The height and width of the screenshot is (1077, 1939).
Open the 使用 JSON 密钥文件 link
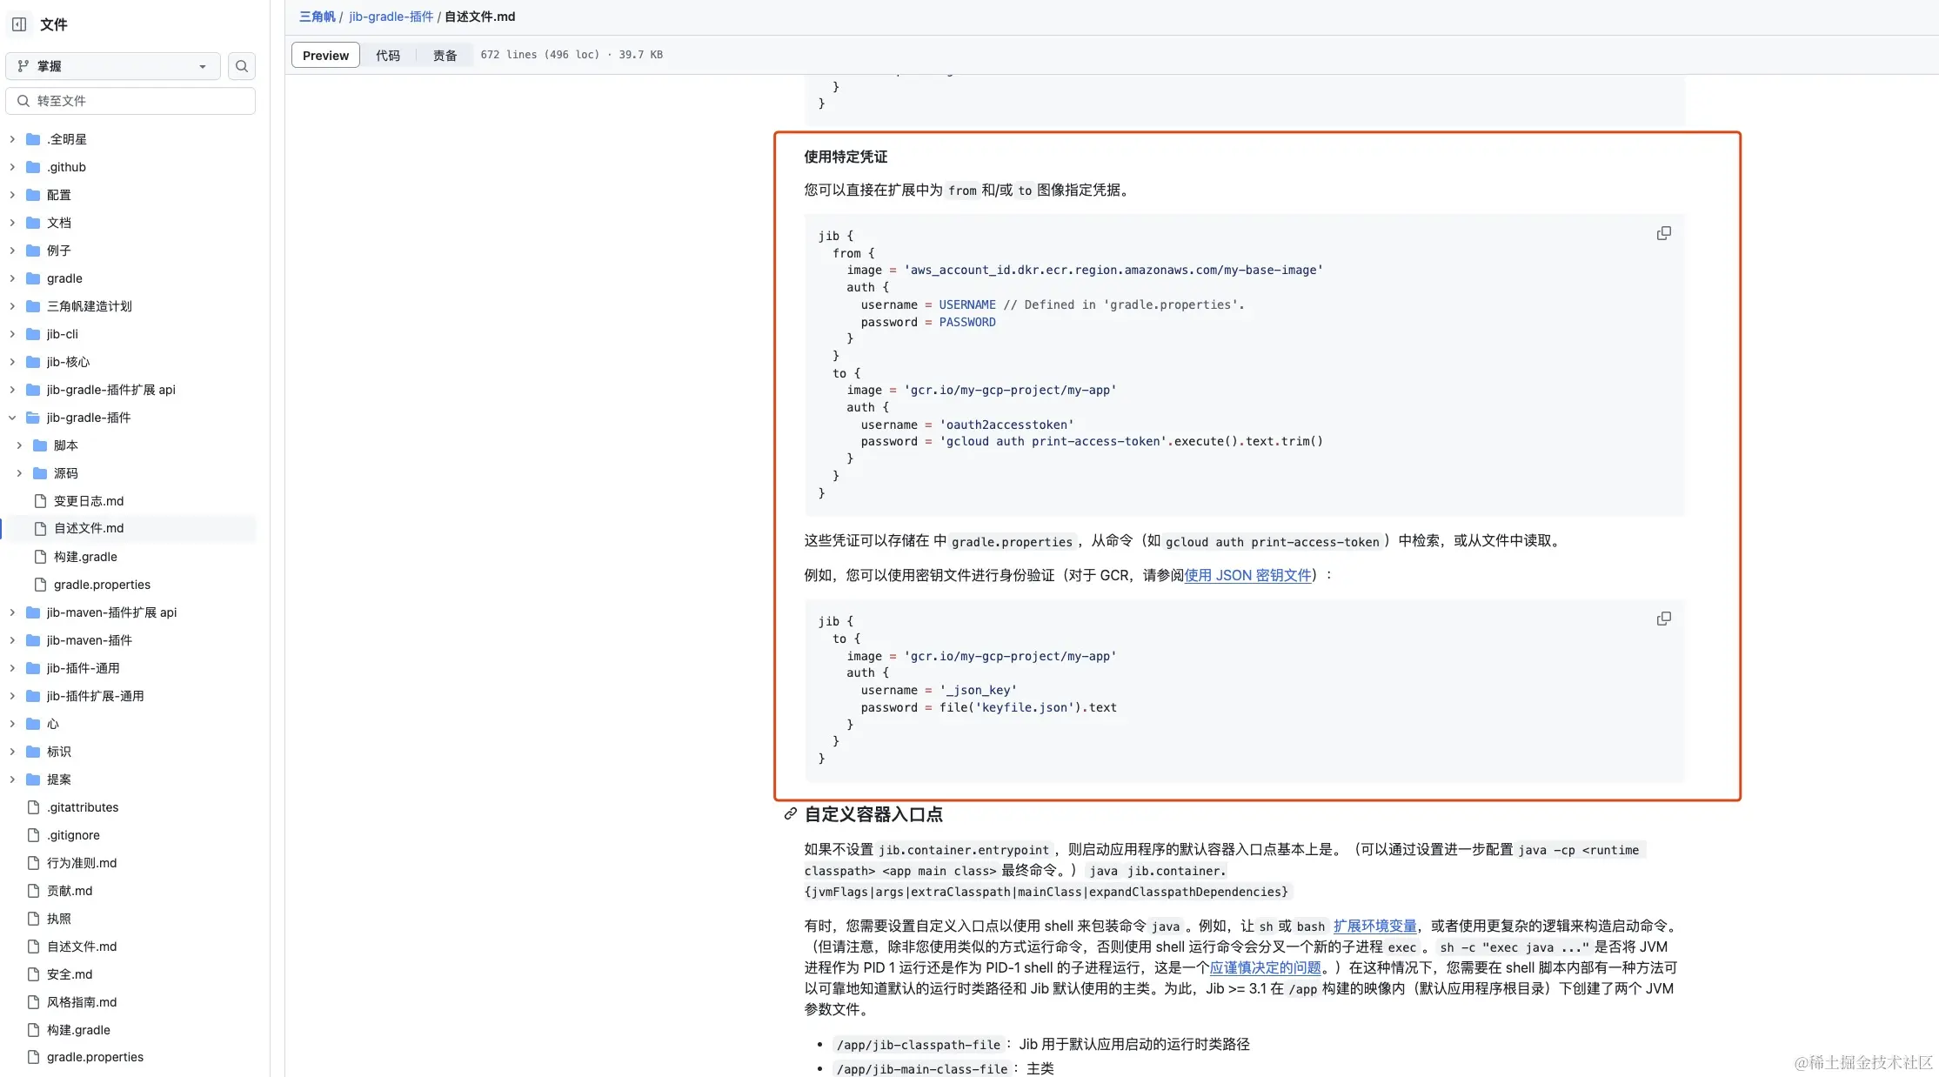(x=1247, y=576)
